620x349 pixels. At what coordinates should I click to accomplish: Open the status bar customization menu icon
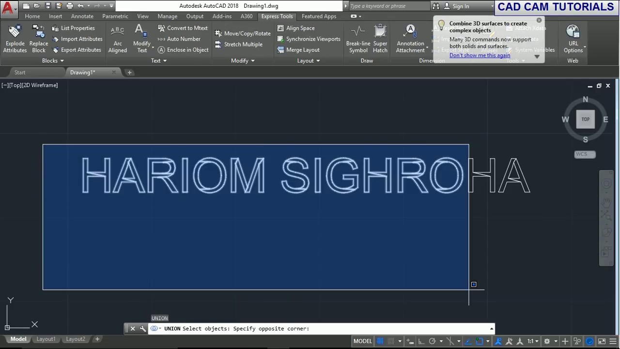coord(613,341)
